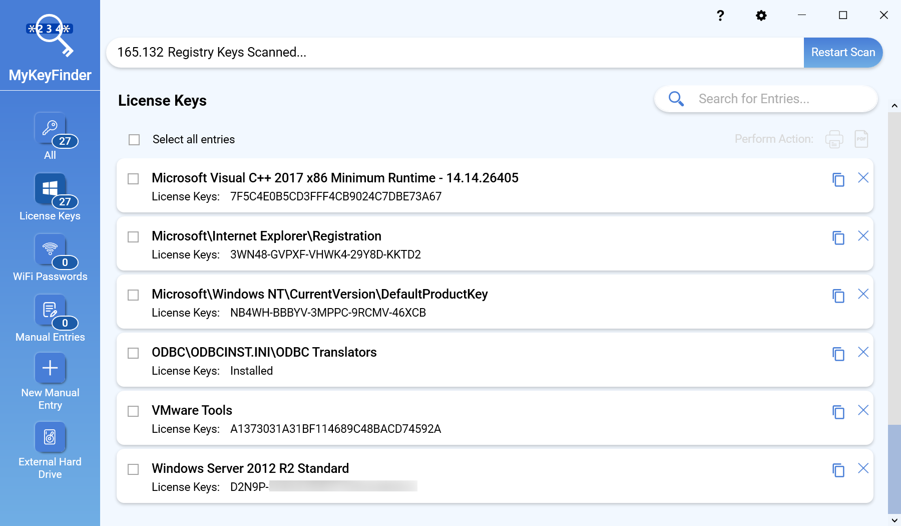901x526 pixels.
Task: Remove the Visual C++ 2017 entry
Action: point(863,178)
